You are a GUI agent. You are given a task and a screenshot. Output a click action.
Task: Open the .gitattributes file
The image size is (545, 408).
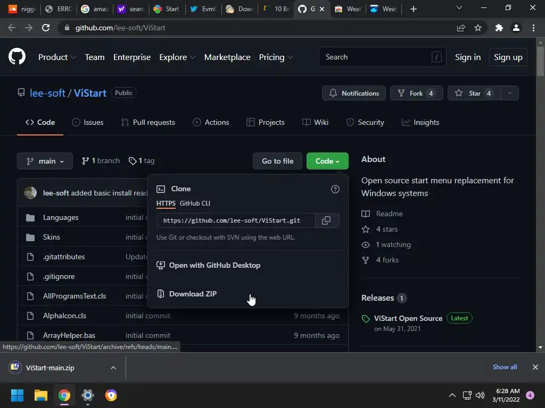(x=64, y=257)
